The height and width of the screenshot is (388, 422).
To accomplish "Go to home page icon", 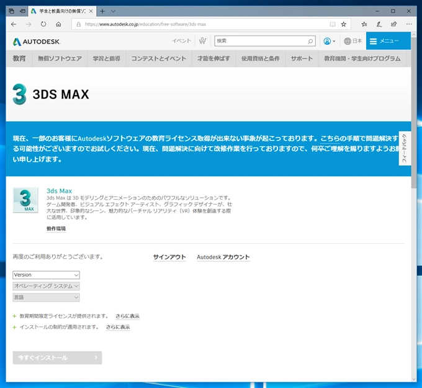I will pos(58,24).
